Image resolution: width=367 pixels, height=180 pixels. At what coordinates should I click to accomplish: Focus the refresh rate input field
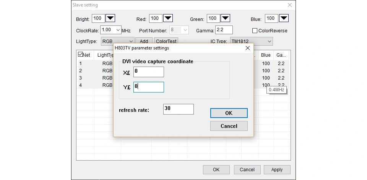click(x=179, y=109)
